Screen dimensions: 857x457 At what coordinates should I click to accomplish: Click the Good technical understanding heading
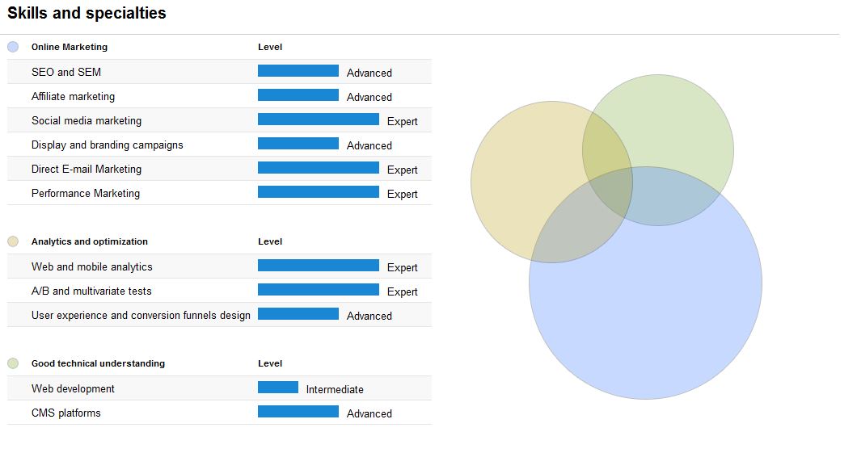(98, 363)
